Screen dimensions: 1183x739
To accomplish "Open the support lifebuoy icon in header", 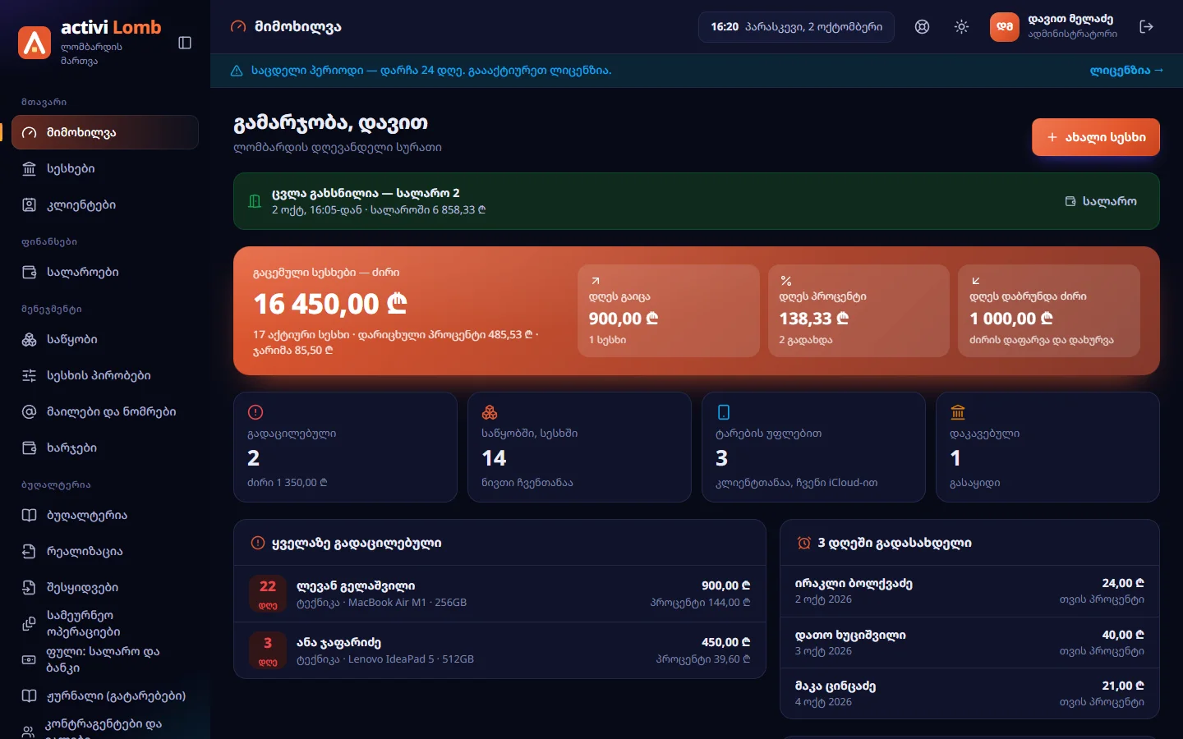I will [x=923, y=27].
